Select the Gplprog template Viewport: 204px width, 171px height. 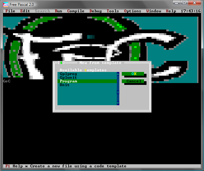(x=87, y=74)
